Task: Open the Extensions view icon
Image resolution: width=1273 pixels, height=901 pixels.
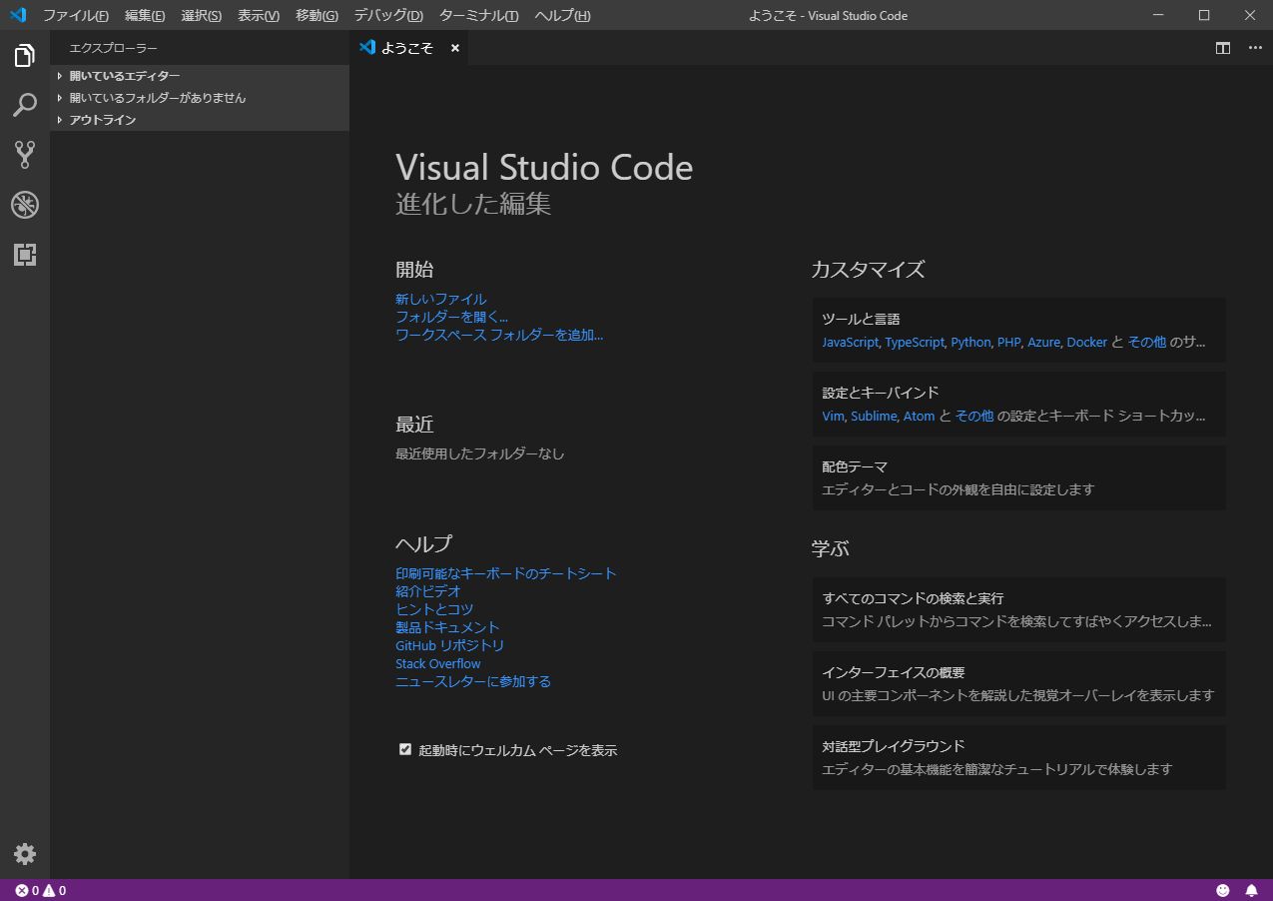Action: [25, 255]
